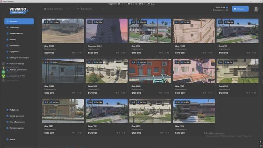This screenshot has height=148, width=263.
Task: Click the title text Дом #1066
Action: [x=180, y=46]
